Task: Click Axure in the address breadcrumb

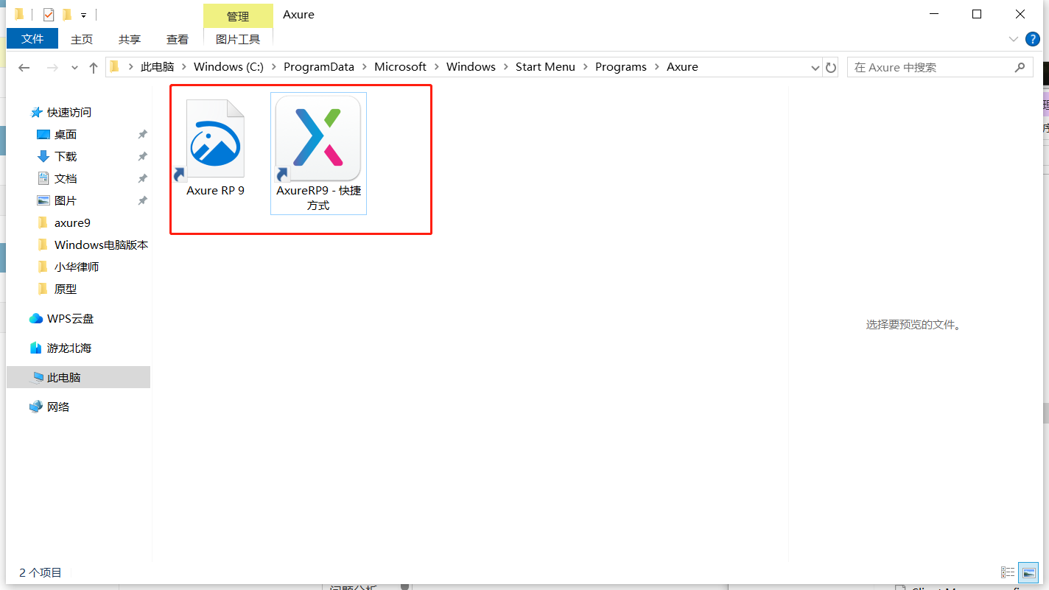Action: [682, 66]
